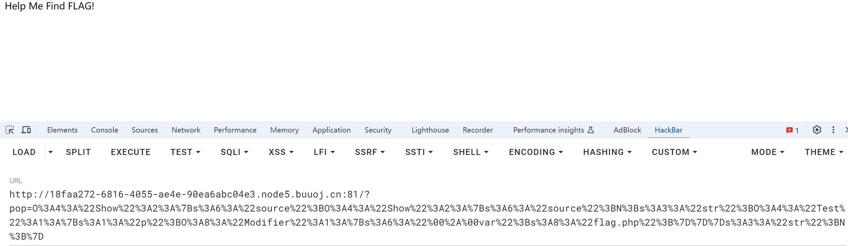The width and height of the screenshot is (848, 246).
Task: Open the DevTools three-dot options menu
Action: (x=833, y=130)
